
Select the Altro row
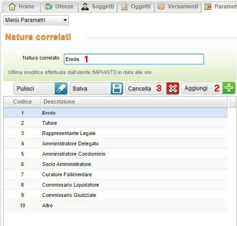(x=115, y=205)
